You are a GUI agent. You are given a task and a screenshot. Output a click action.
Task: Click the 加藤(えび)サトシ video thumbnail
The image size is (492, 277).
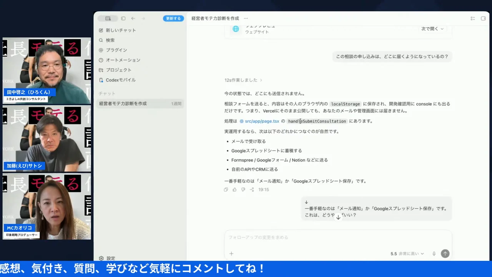click(x=47, y=139)
